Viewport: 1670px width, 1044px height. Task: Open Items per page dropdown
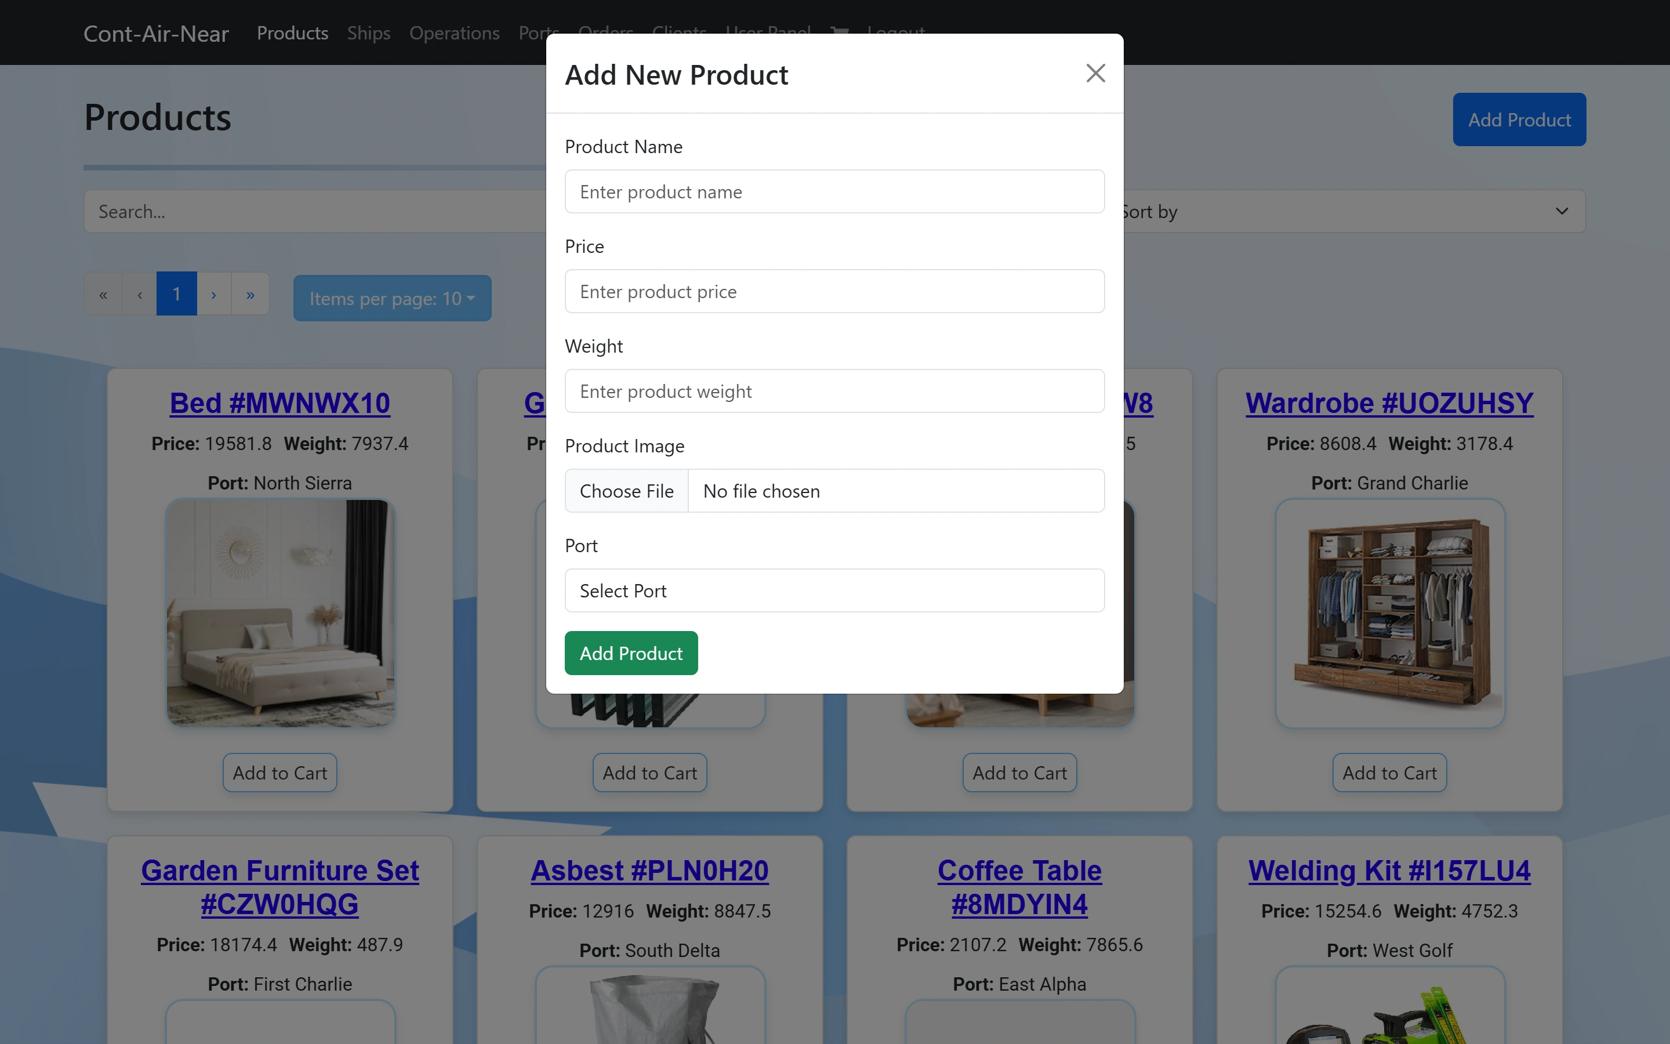[x=392, y=298]
